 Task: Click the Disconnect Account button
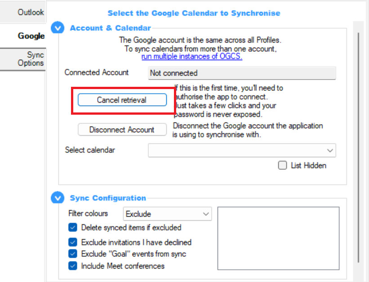point(122,130)
